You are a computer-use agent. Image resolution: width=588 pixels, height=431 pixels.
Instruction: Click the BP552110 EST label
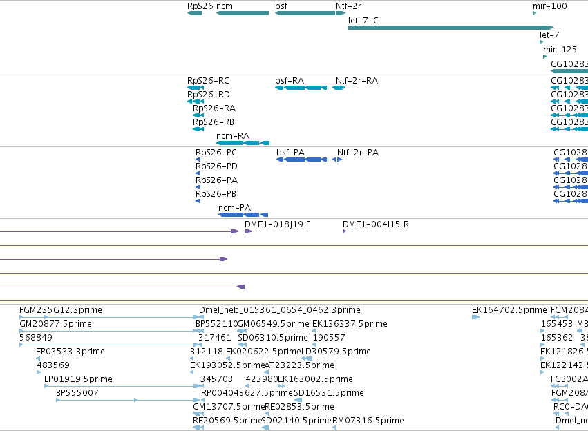217,324
